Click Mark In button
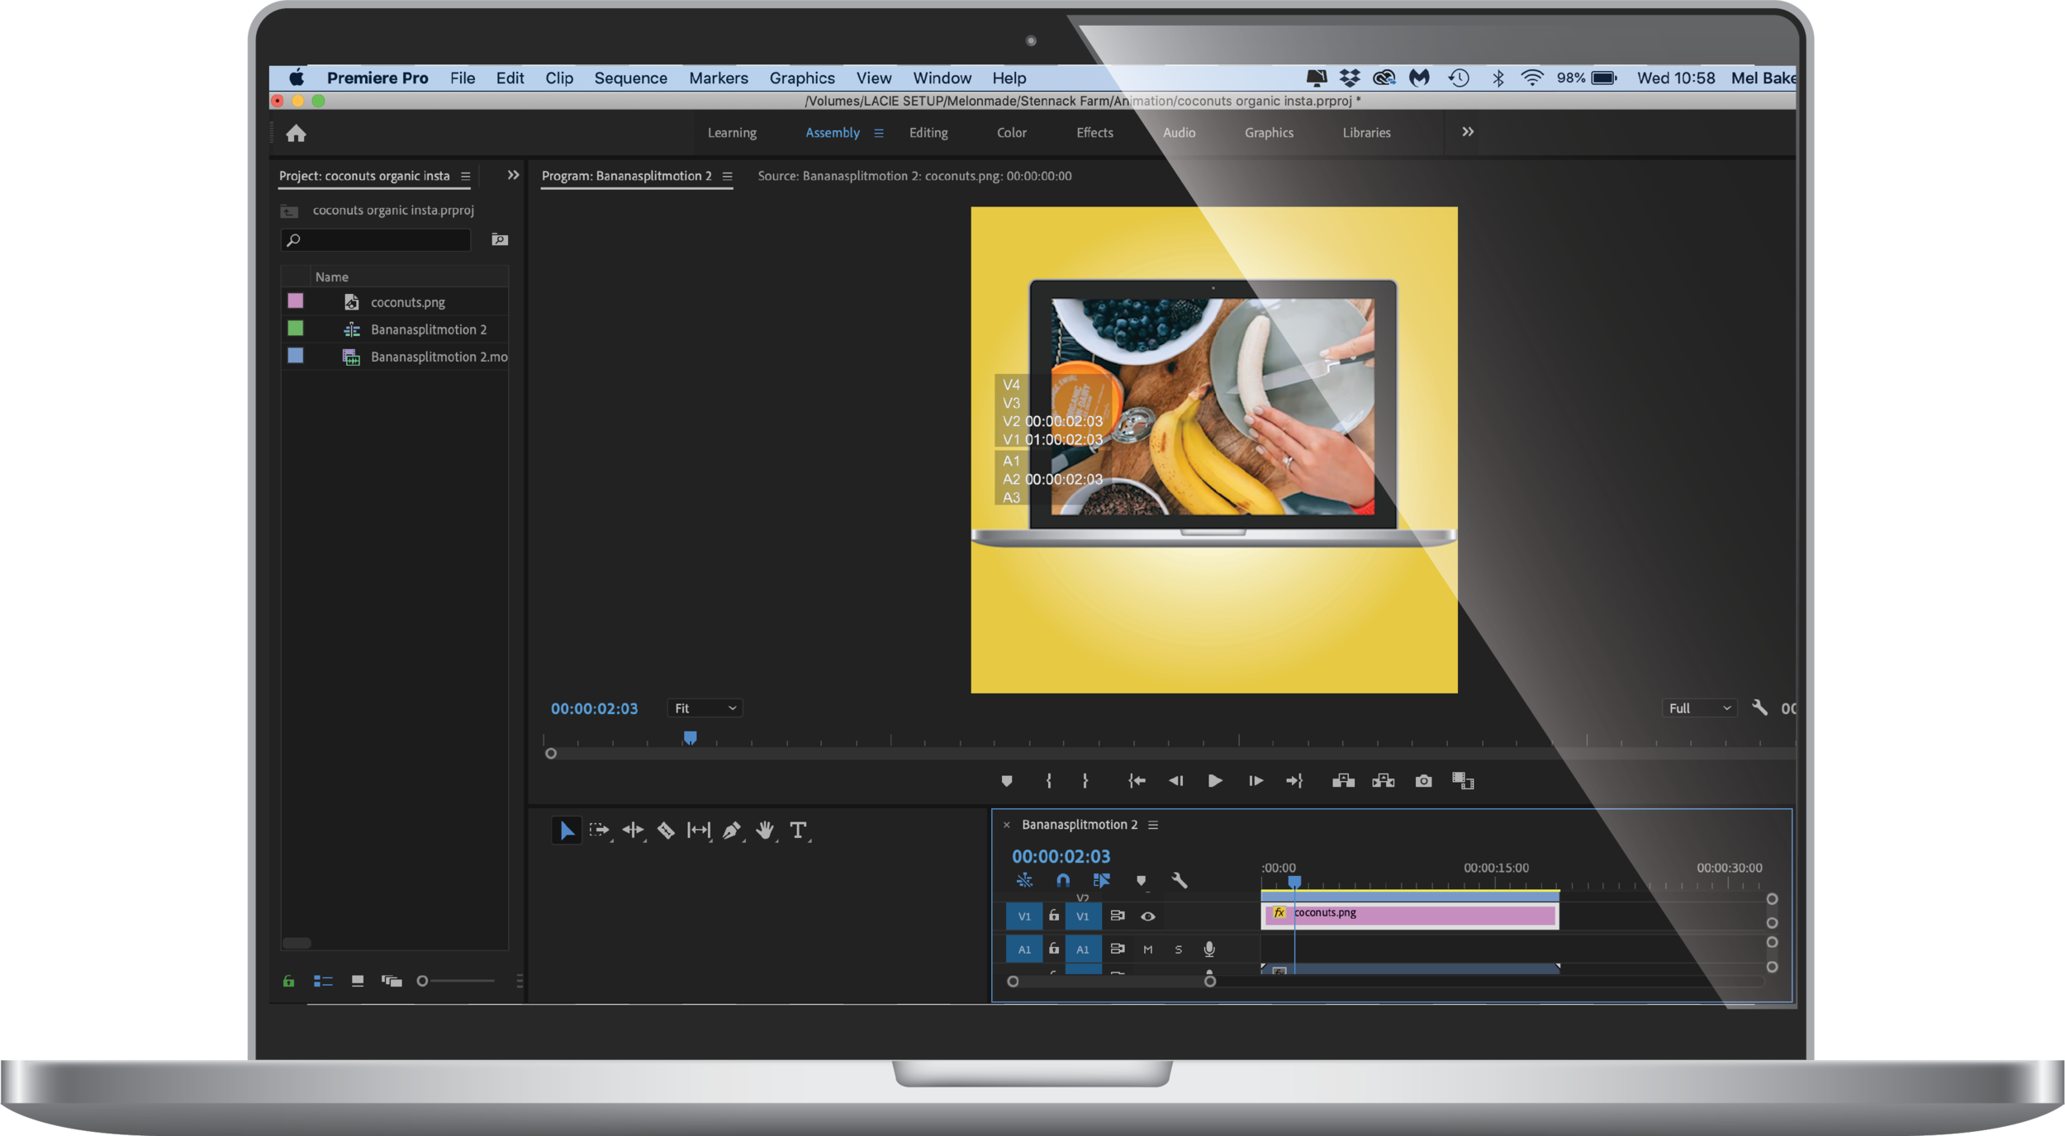This screenshot has width=2065, height=1136. point(1049,781)
